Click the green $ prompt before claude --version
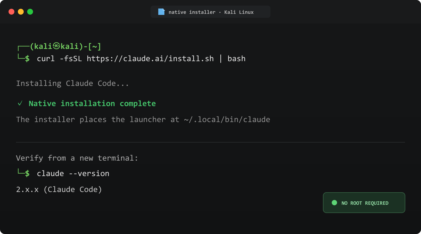The image size is (421, 234). pos(27,173)
